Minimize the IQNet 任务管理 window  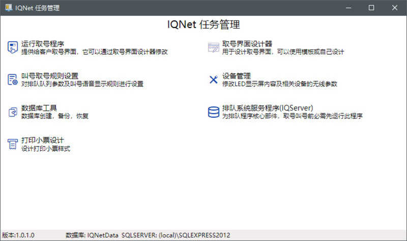tap(348, 8)
